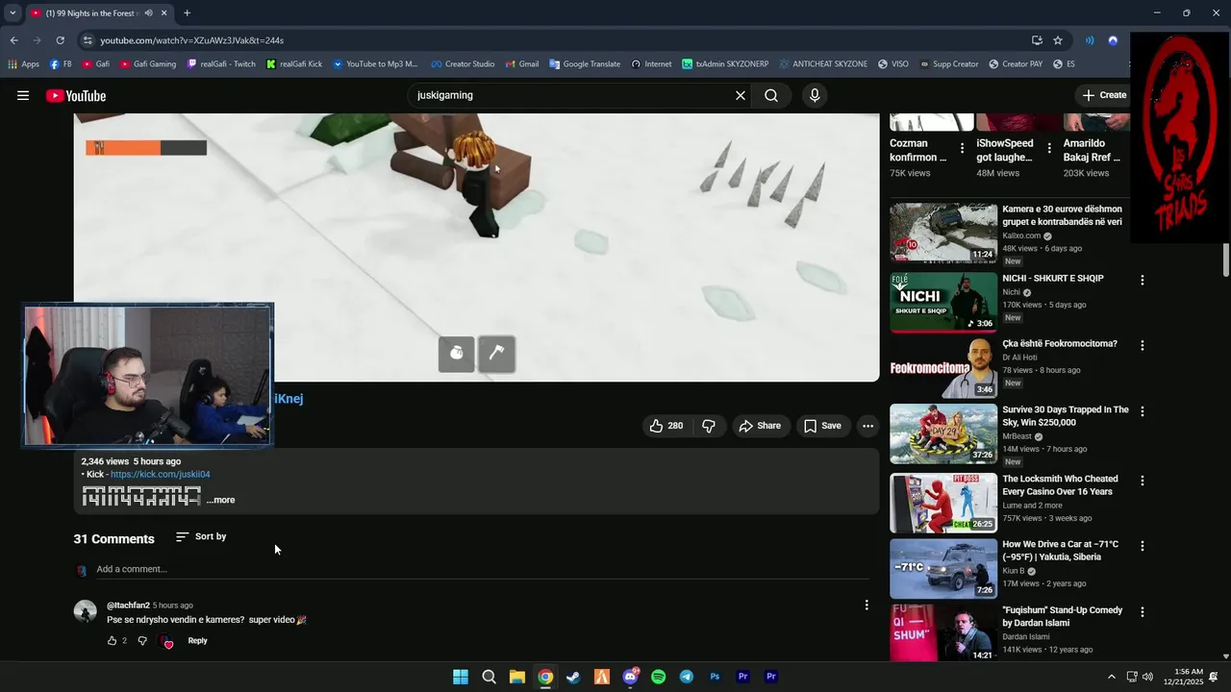1231x692 pixels.
Task: Open the install app icon in the address bar
Action: (1037, 40)
